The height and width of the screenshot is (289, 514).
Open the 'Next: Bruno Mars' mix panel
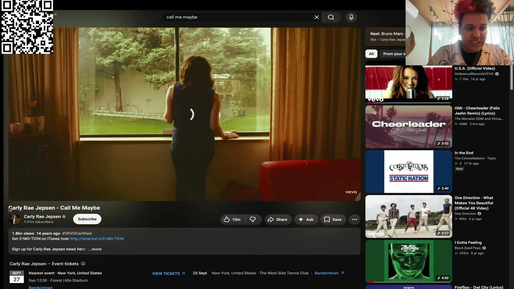[x=385, y=36]
